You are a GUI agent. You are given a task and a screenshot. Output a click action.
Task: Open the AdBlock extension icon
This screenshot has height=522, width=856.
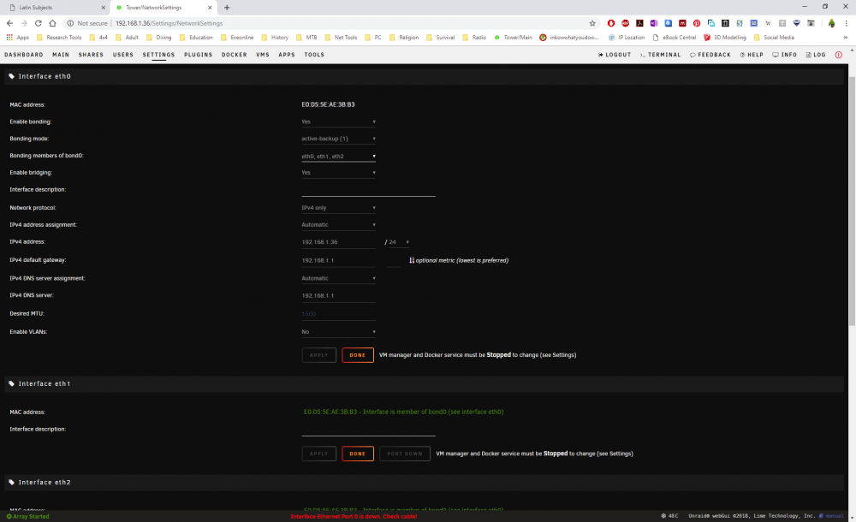click(x=625, y=23)
